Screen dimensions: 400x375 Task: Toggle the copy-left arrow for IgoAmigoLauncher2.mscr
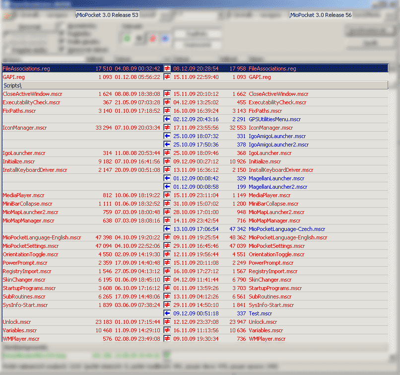[x=167, y=144]
